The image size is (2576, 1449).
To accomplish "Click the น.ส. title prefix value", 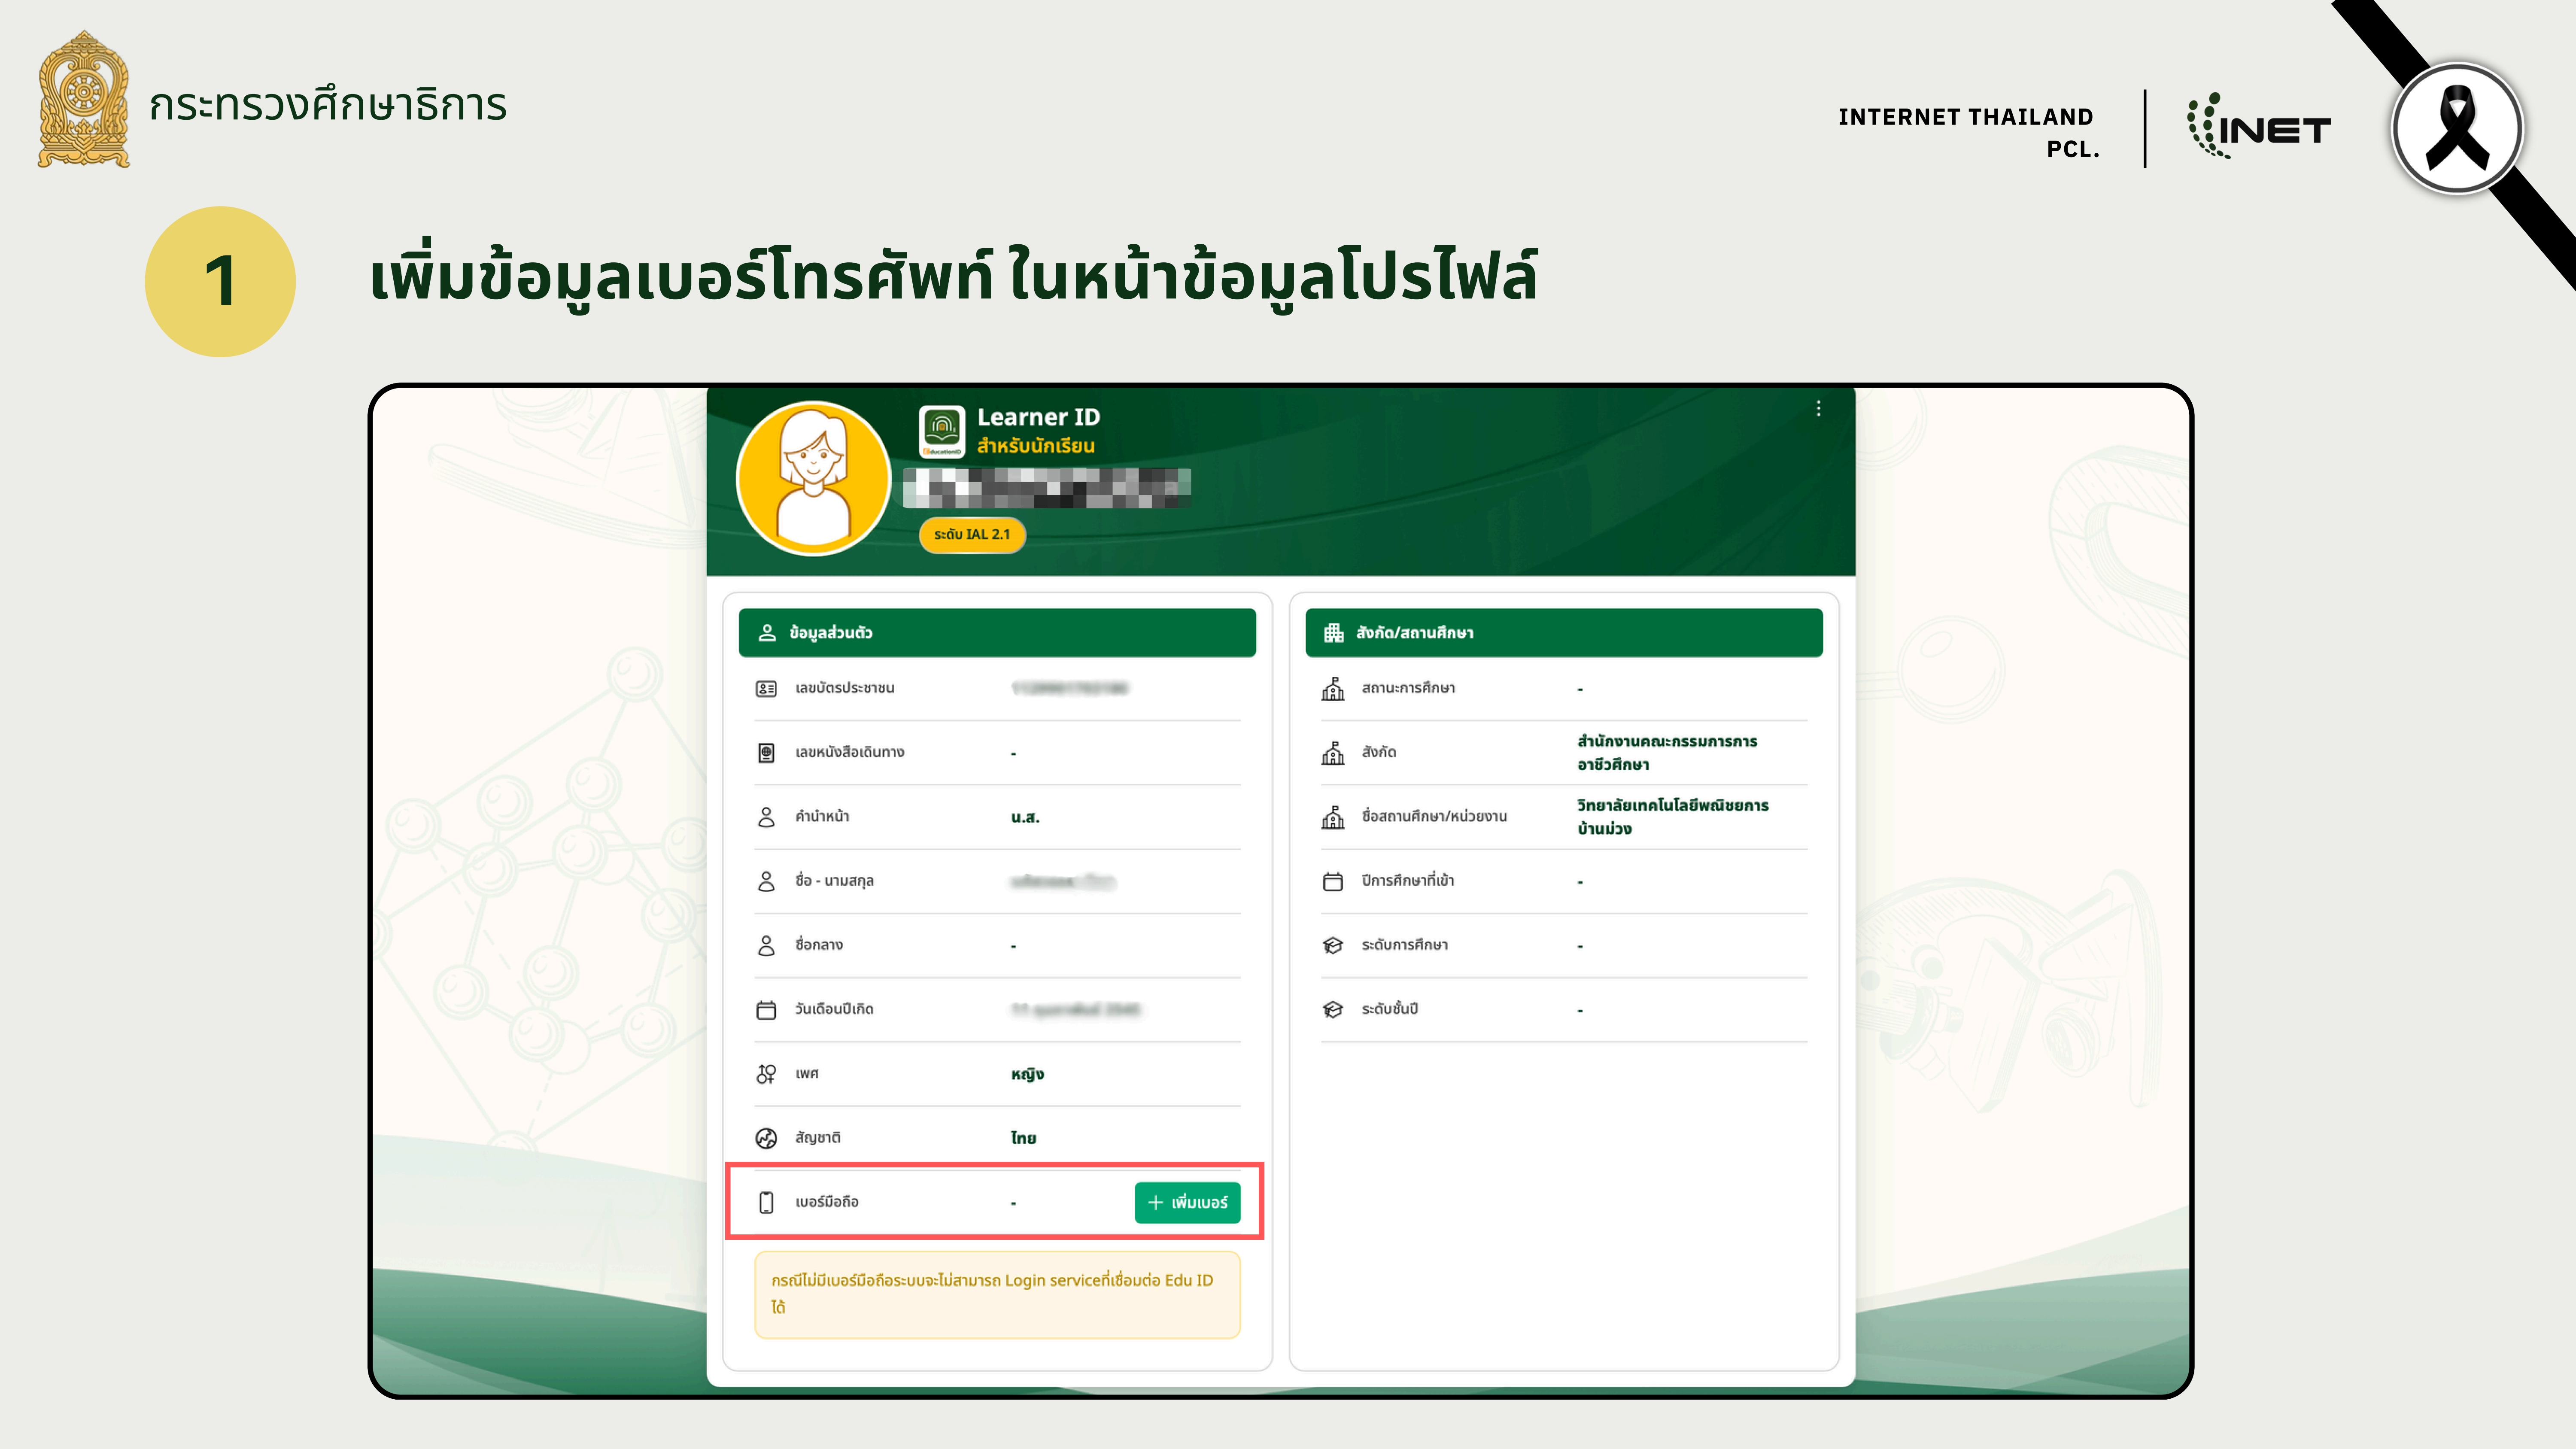I will point(1025,817).
